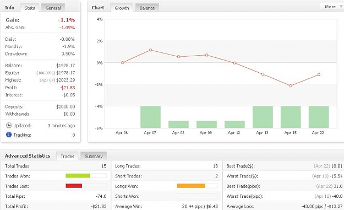Open the Tracking link
This screenshot has height=210, width=344.
pos(22,135)
